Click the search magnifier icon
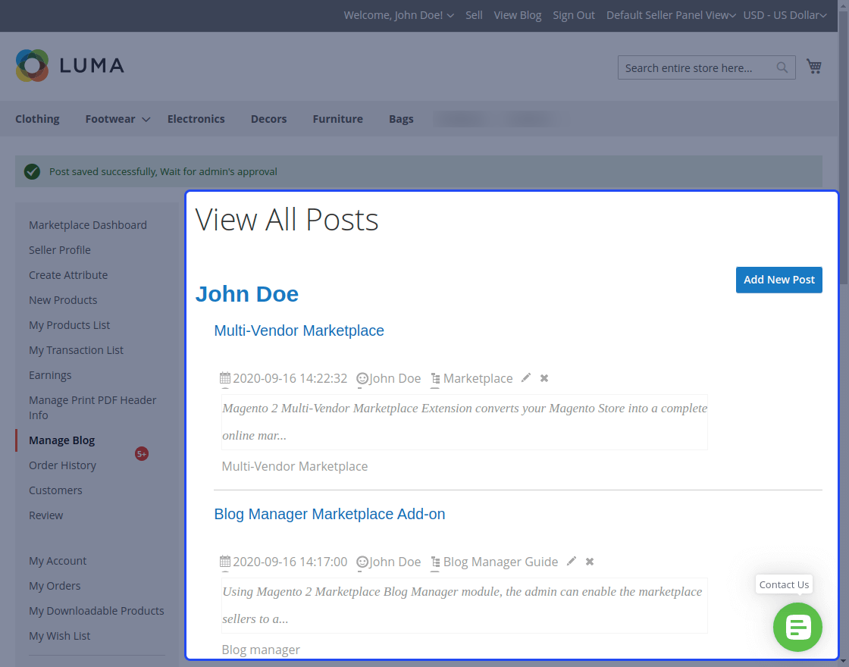Viewport: 849px width, 667px height. coord(782,67)
